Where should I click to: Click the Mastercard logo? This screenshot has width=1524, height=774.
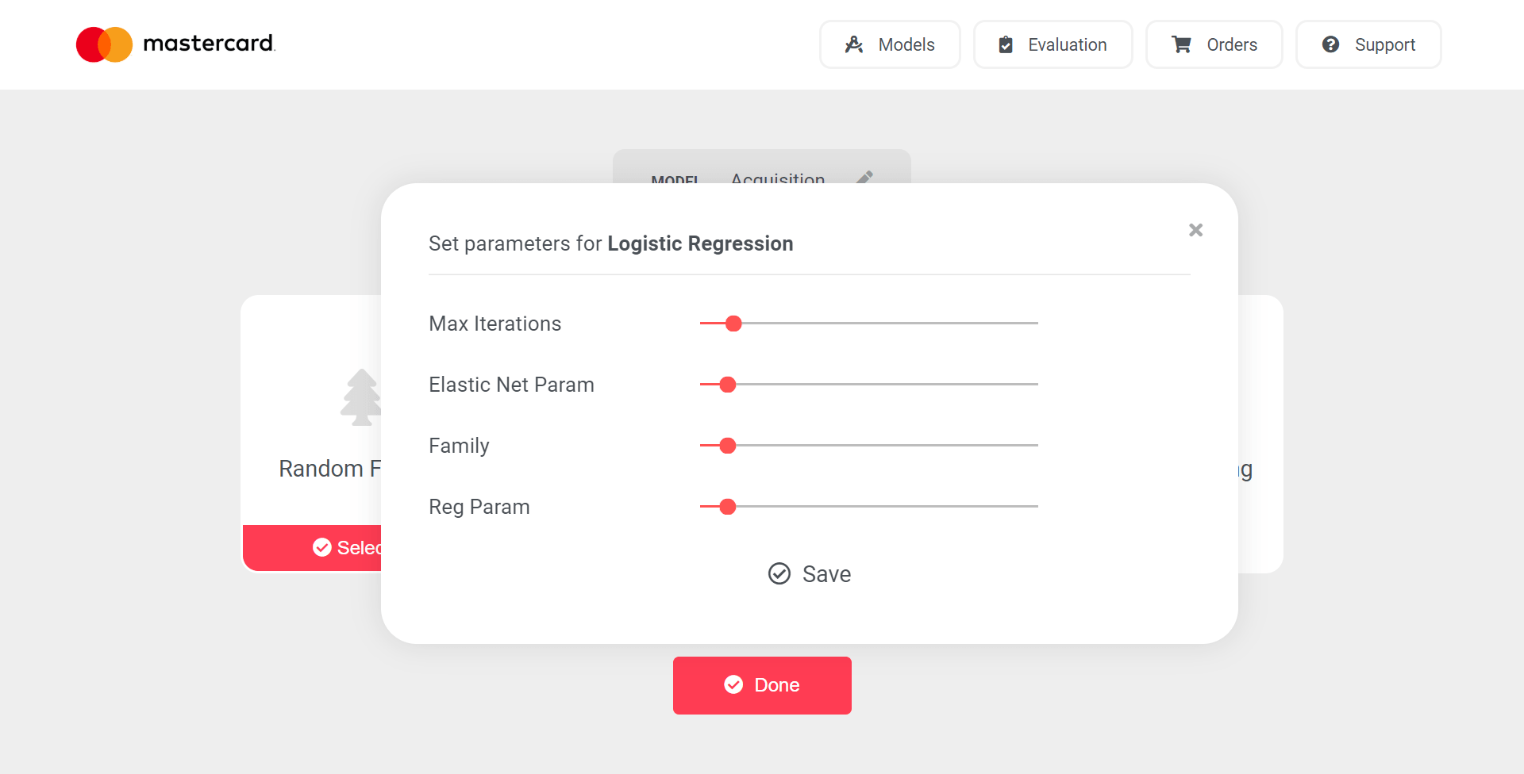point(175,44)
